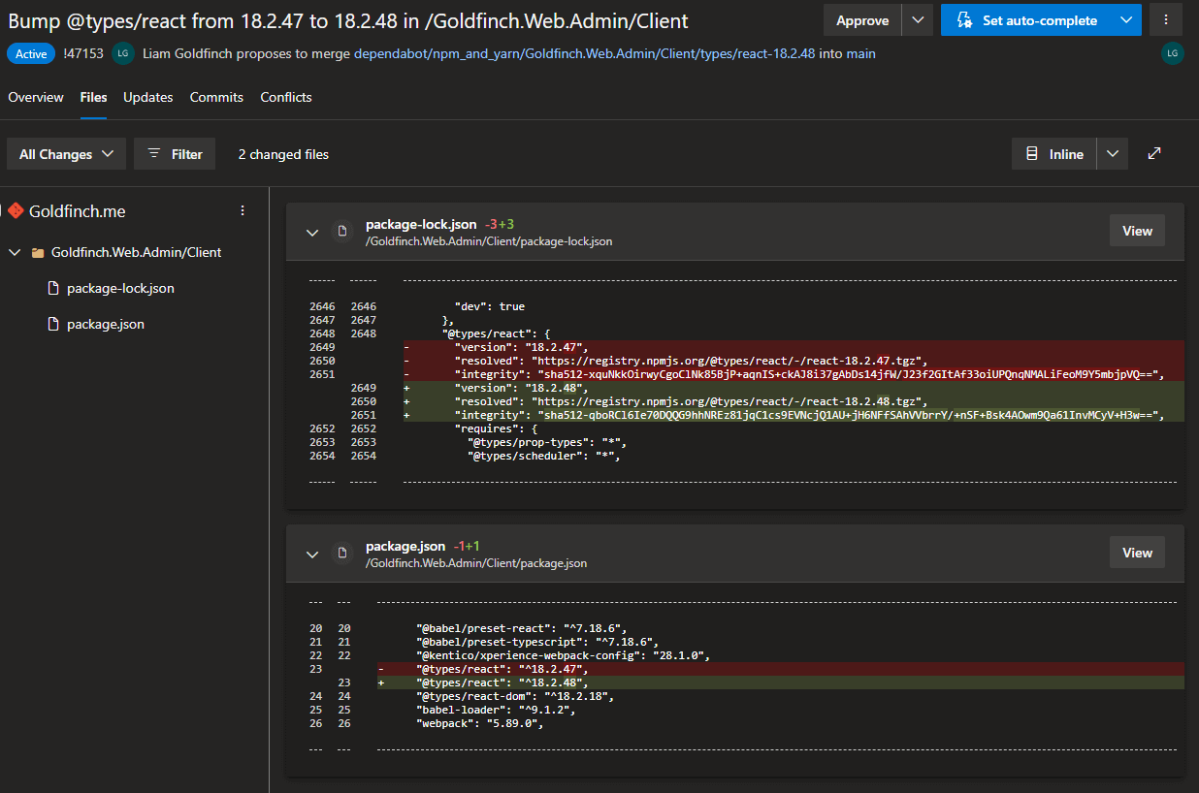Click the 2 changed files label
The image size is (1199, 793).
coord(283,154)
